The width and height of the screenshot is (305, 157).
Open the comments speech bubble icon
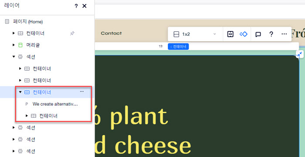[258, 34]
